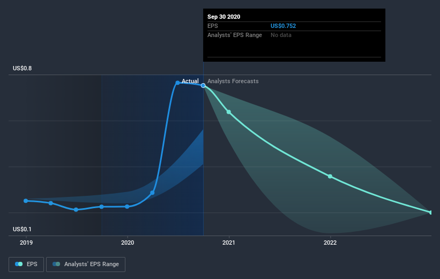This screenshot has height=279, width=440.
Task: Click the EPS legend color icon
Action: 19,264
